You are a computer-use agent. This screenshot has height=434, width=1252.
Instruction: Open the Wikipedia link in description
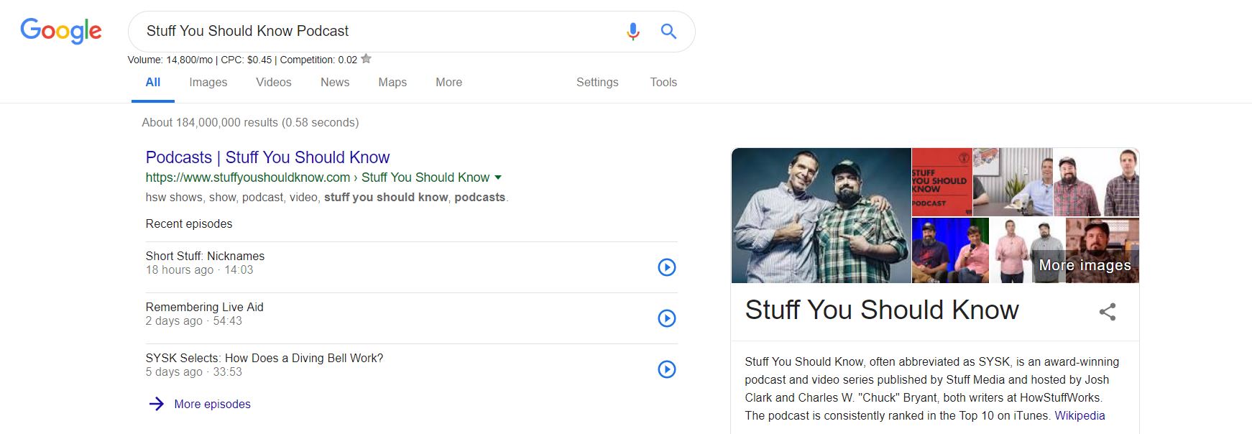pyautogui.click(x=1080, y=415)
